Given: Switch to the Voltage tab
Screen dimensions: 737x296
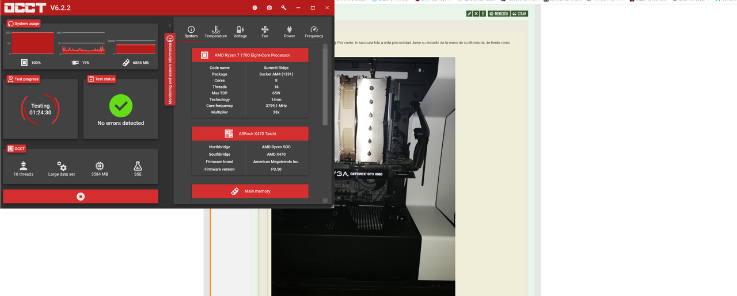Looking at the screenshot, I should pyautogui.click(x=240, y=32).
